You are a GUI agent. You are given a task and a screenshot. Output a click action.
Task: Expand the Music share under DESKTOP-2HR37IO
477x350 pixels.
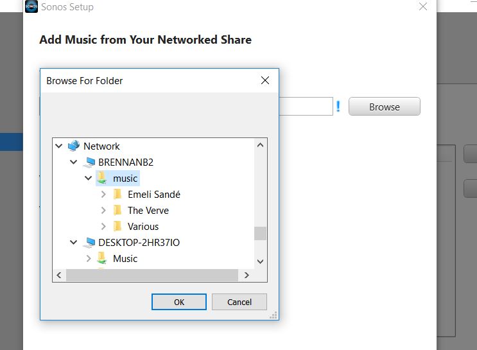[89, 258]
